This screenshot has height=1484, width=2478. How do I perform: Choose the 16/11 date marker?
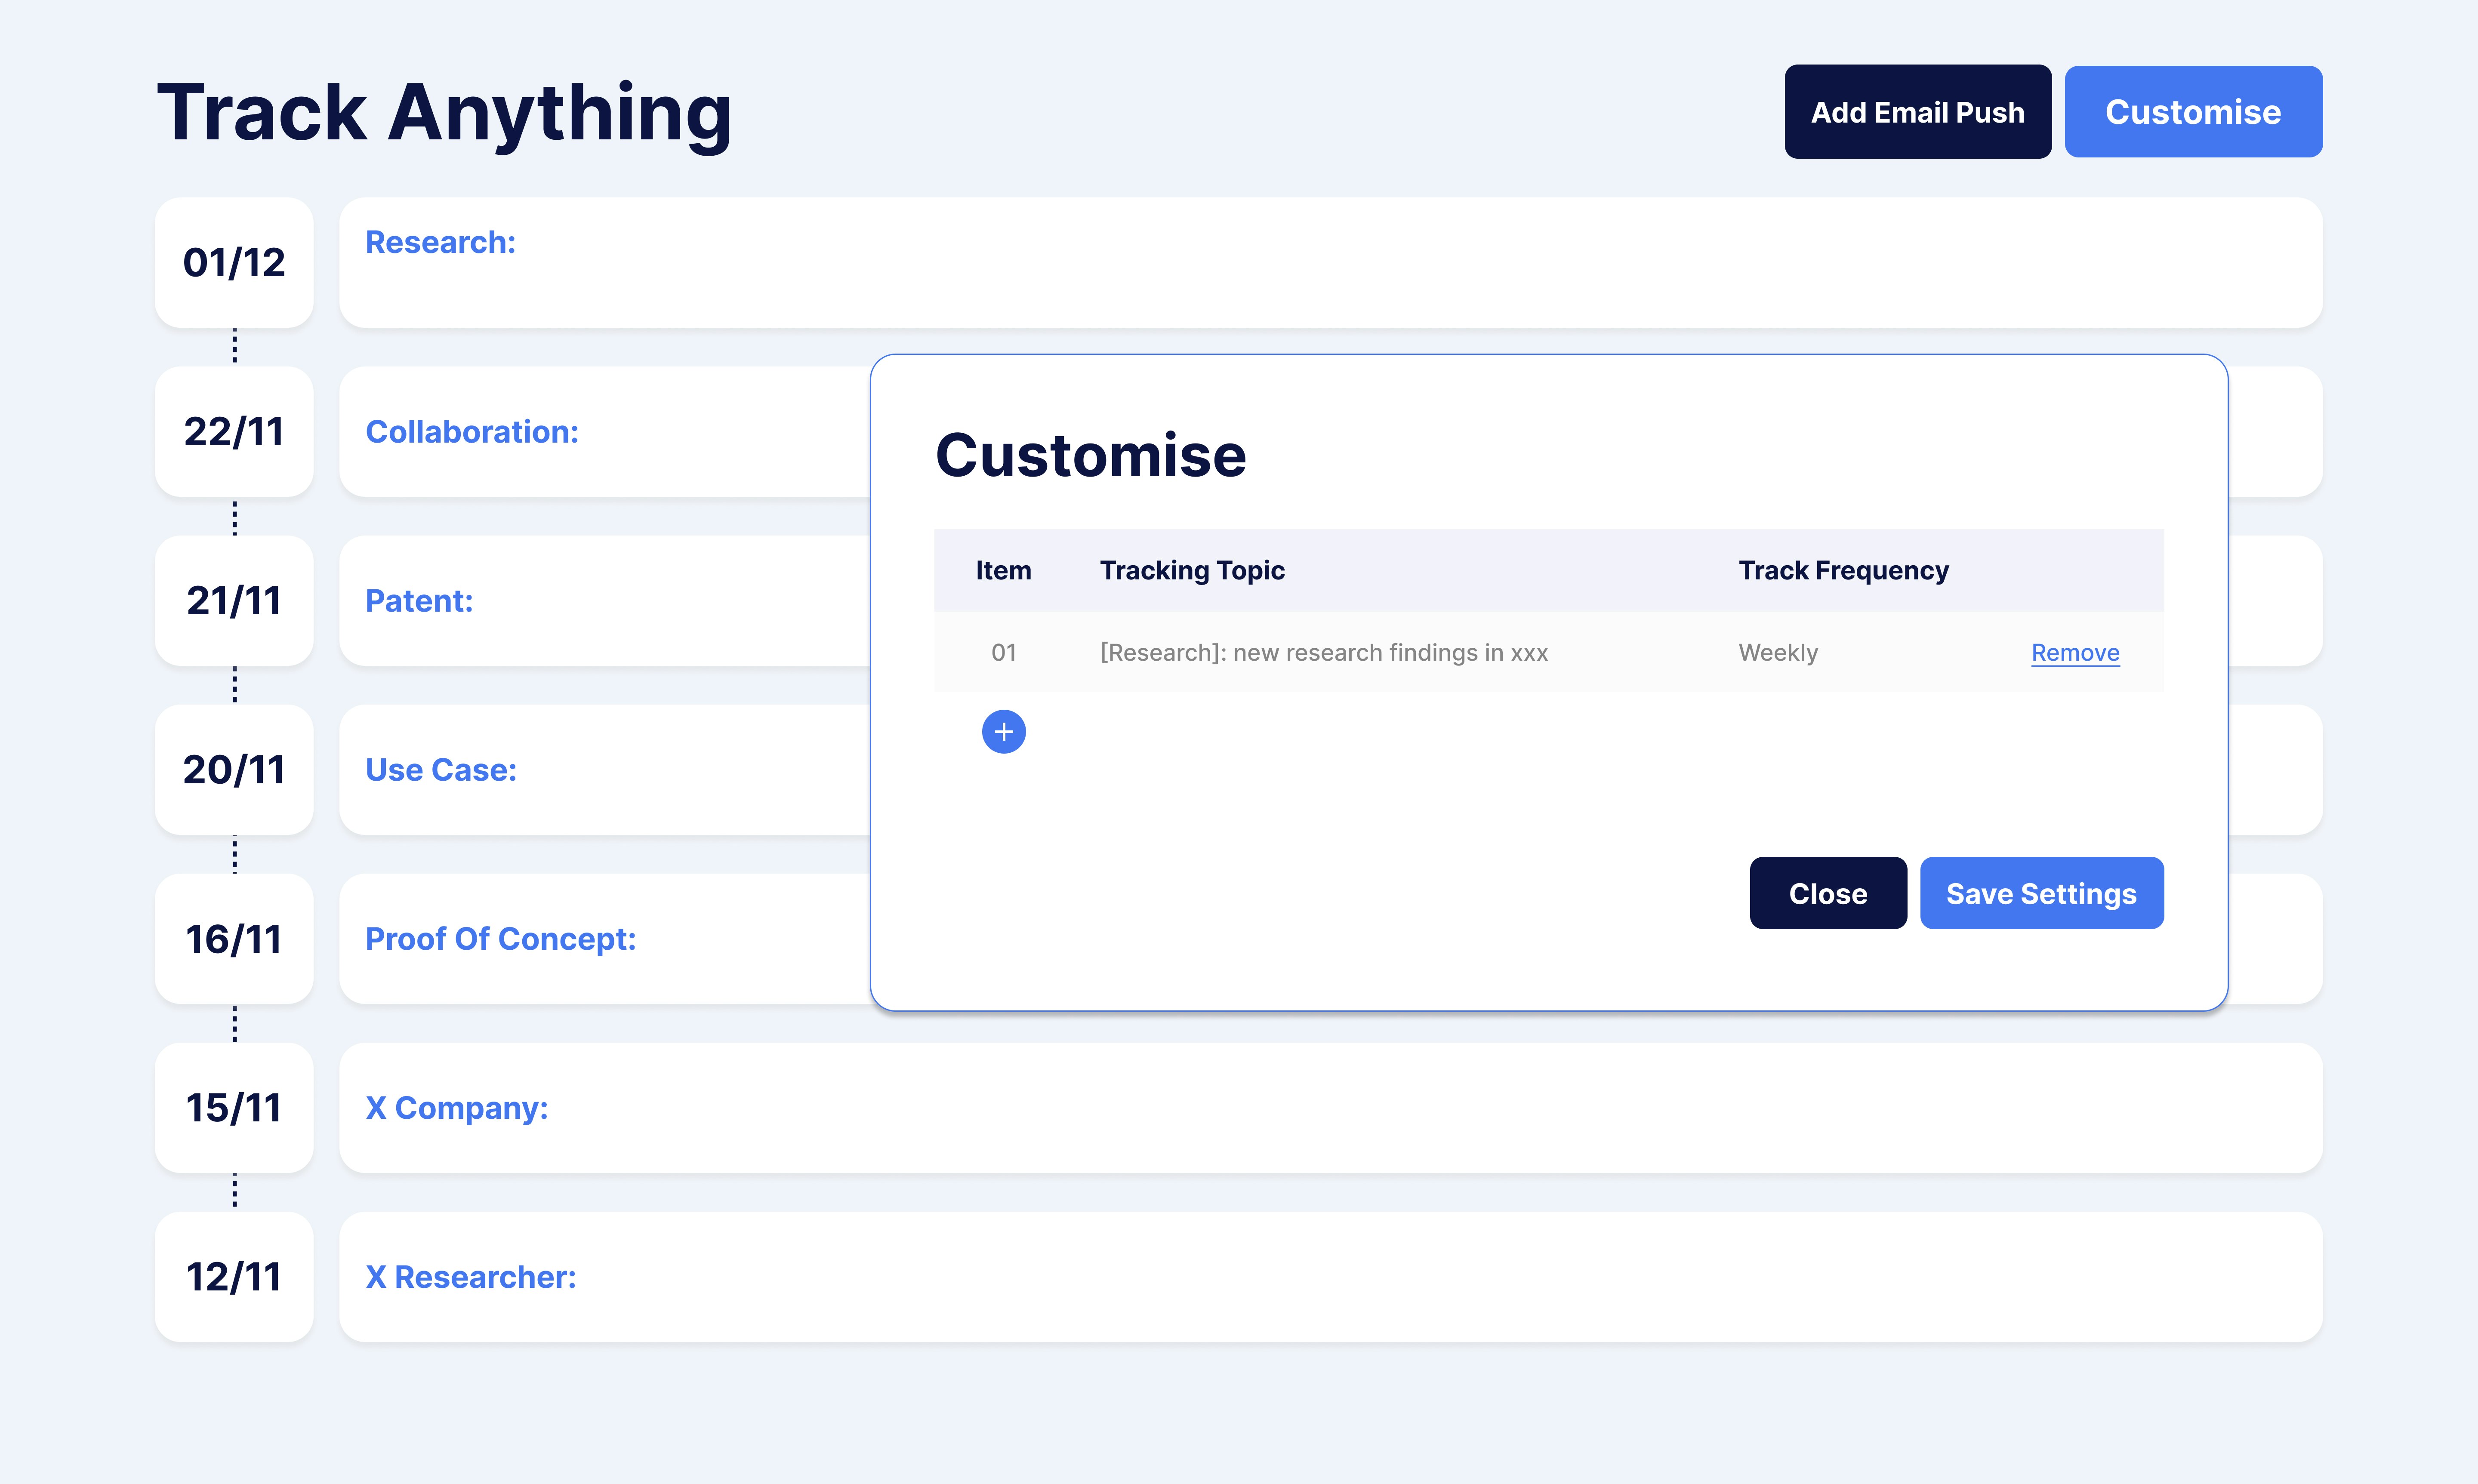coord(234,938)
